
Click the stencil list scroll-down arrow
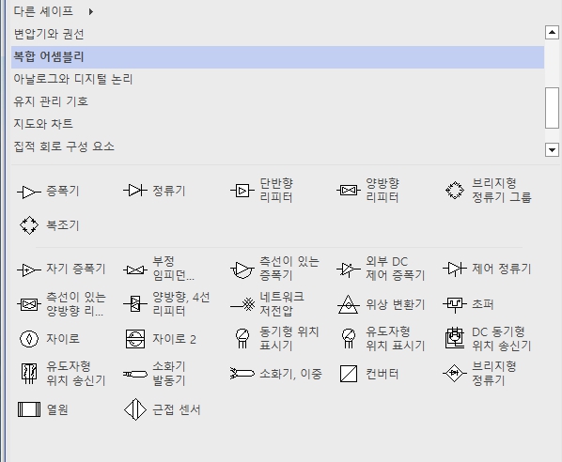click(x=552, y=149)
